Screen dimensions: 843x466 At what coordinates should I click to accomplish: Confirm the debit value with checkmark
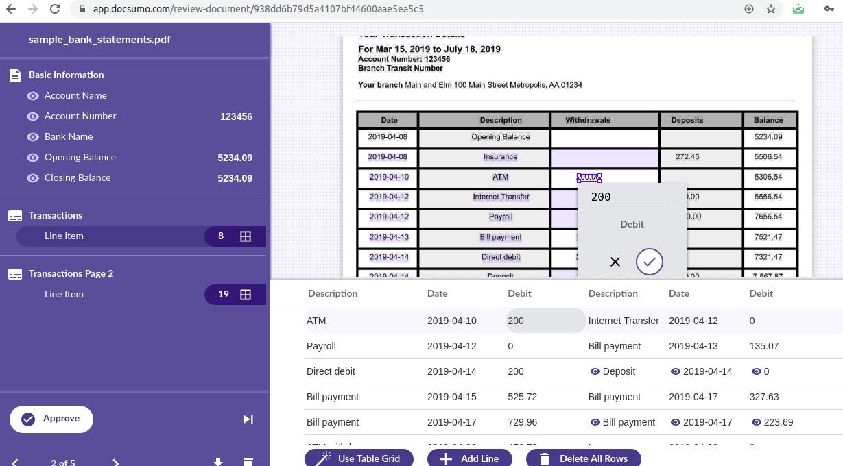click(650, 262)
